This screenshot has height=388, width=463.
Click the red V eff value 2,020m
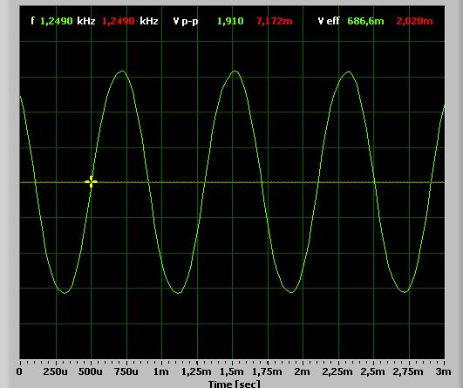click(414, 21)
